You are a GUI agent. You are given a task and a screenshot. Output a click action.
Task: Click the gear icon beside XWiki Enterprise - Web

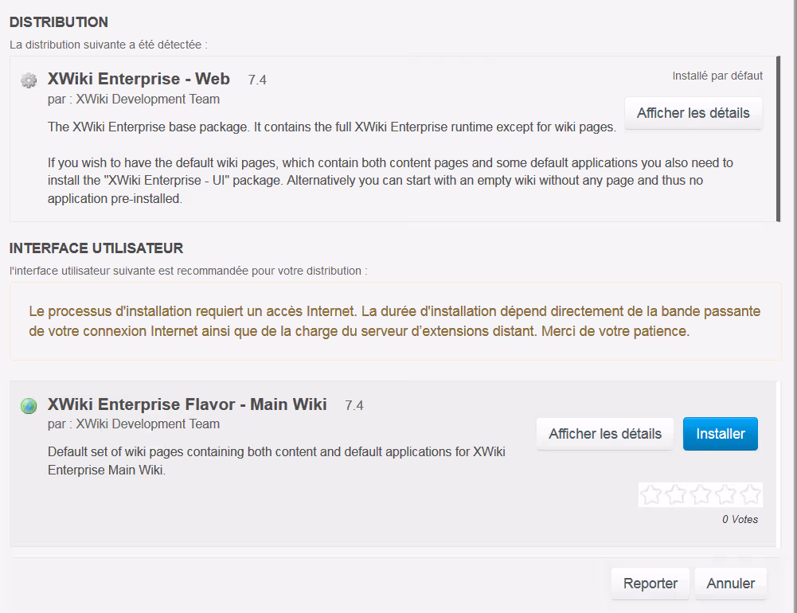29,80
